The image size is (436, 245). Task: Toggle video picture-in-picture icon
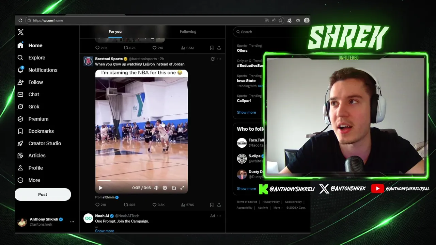pos(174,188)
